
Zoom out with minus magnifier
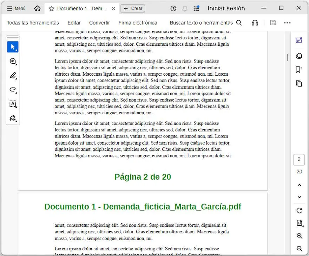click(299, 249)
